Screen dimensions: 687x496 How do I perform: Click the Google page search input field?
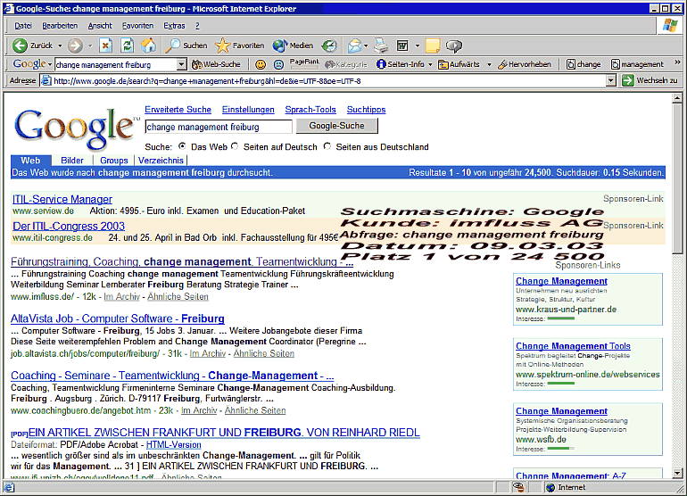219,127
